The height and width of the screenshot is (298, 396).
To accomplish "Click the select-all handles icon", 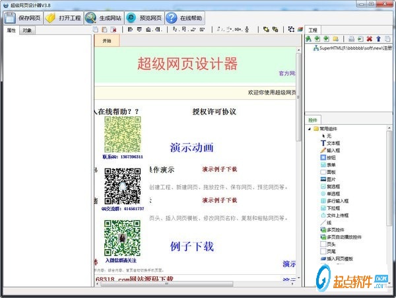I will pyautogui.click(x=291, y=30).
